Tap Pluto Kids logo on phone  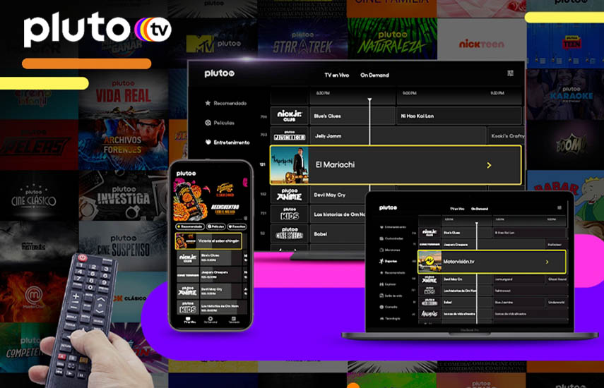click(188, 308)
